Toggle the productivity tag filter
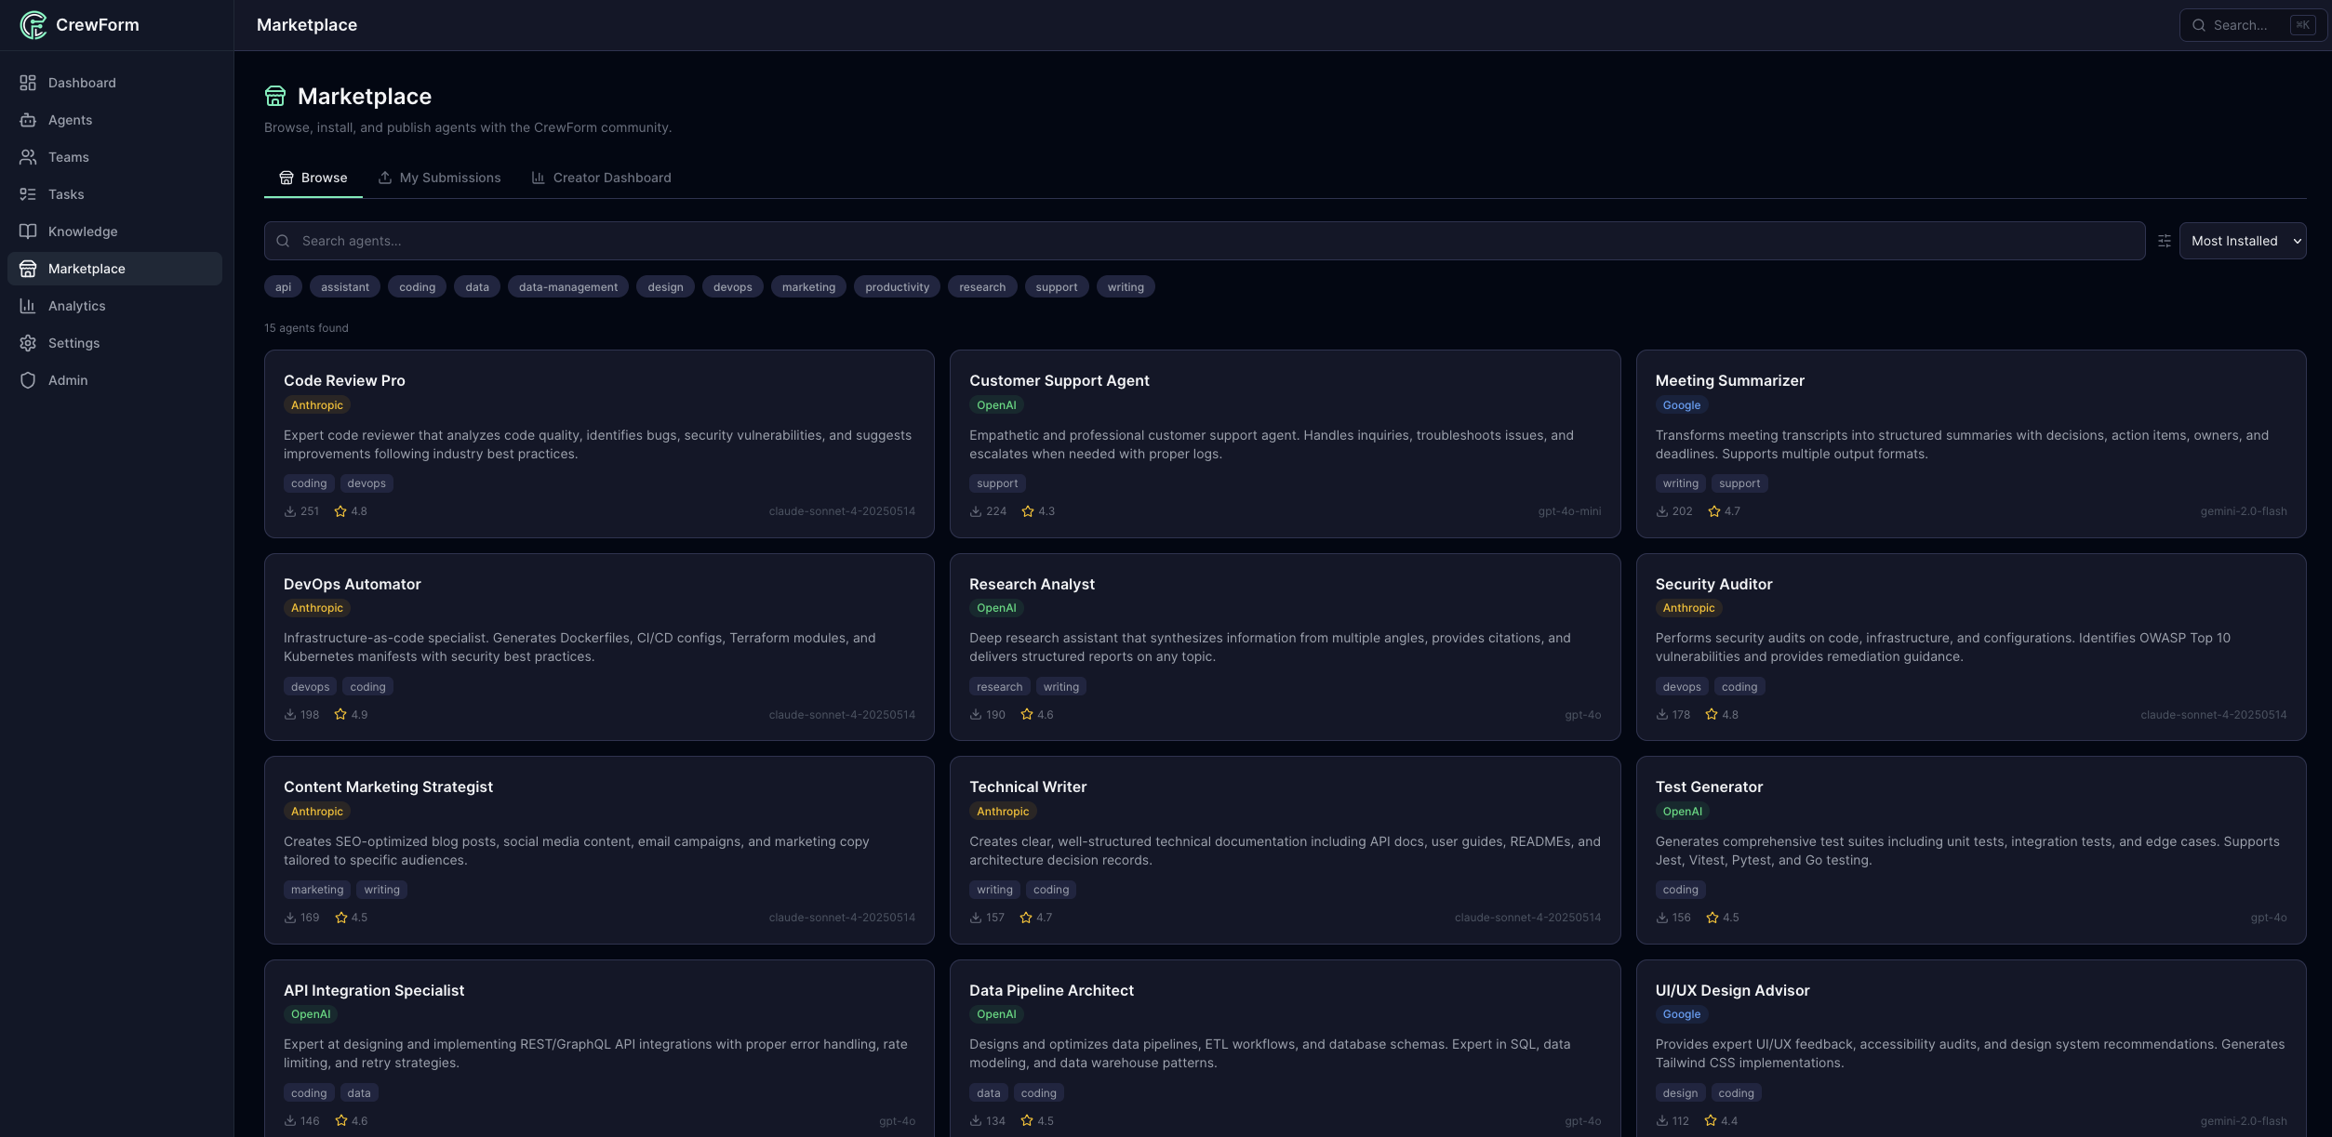The width and height of the screenshot is (2332, 1137). pyautogui.click(x=896, y=286)
